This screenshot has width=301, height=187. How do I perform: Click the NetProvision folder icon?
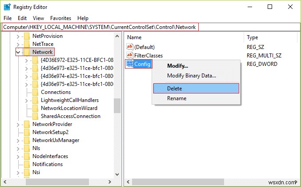27,36
